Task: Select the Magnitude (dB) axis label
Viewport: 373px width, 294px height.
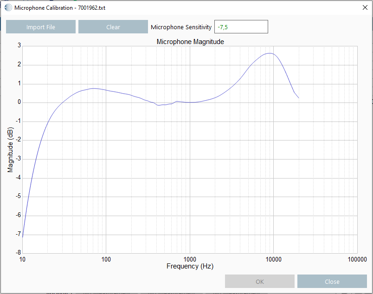Action: tap(10, 149)
